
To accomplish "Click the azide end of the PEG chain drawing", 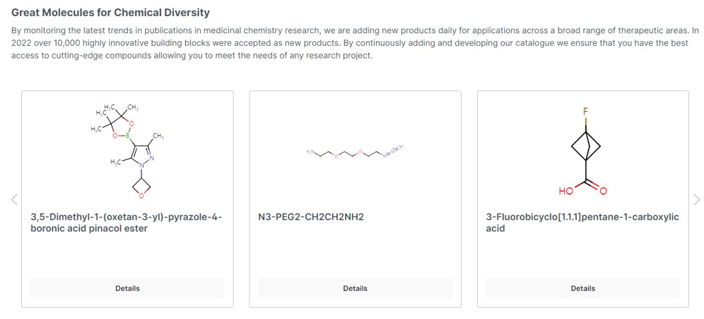I will (x=393, y=150).
